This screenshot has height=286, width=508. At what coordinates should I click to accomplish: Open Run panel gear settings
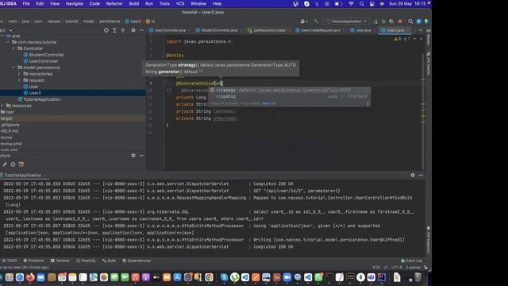(x=413, y=175)
